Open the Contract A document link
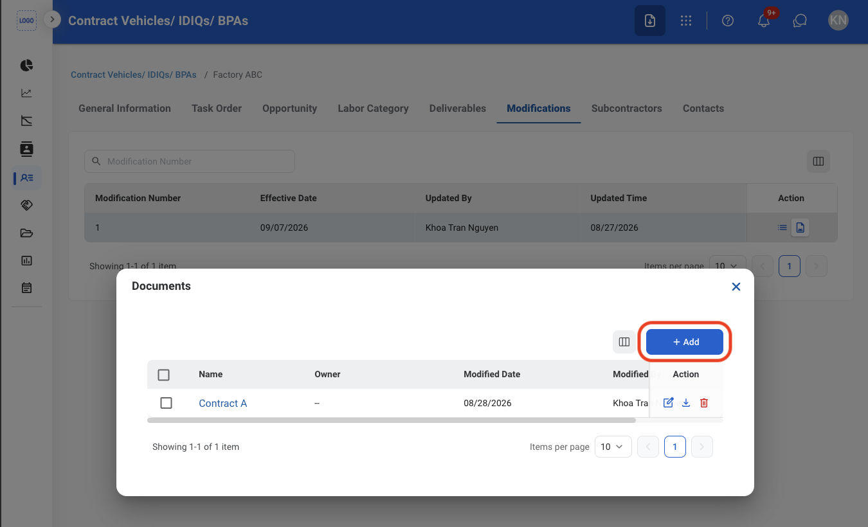This screenshot has height=527, width=868. point(222,404)
